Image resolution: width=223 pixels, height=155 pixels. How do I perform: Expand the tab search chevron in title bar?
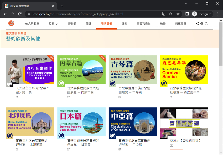[x=186, y=4]
